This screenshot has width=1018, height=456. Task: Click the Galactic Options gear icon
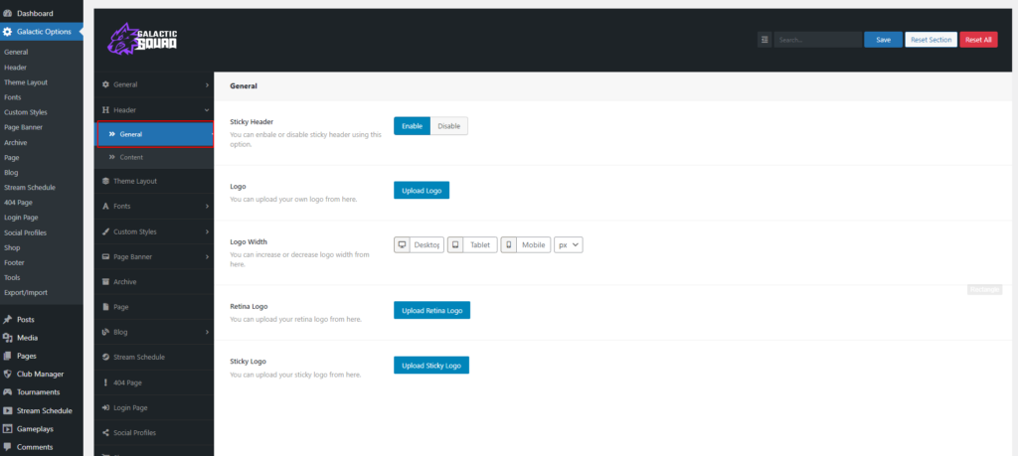(x=7, y=31)
